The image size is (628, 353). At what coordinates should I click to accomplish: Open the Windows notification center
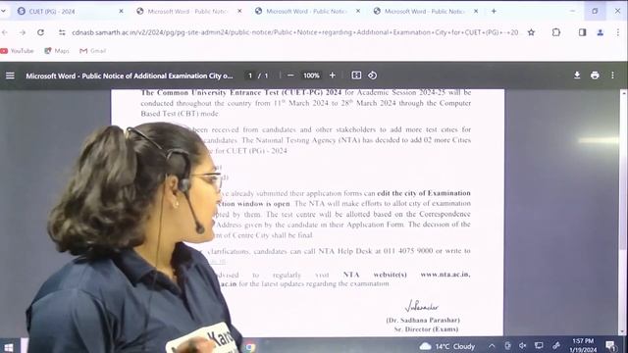click(x=610, y=346)
